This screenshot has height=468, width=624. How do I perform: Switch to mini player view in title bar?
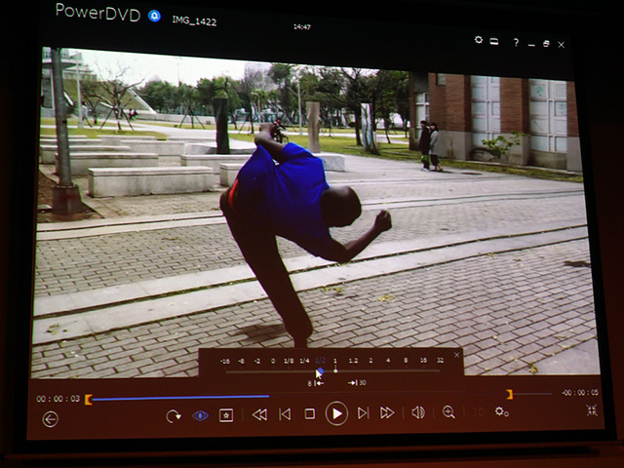pyautogui.click(x=494, y=42)
